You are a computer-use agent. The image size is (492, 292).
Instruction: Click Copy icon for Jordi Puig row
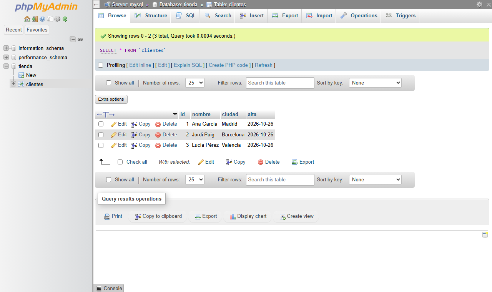134,135
